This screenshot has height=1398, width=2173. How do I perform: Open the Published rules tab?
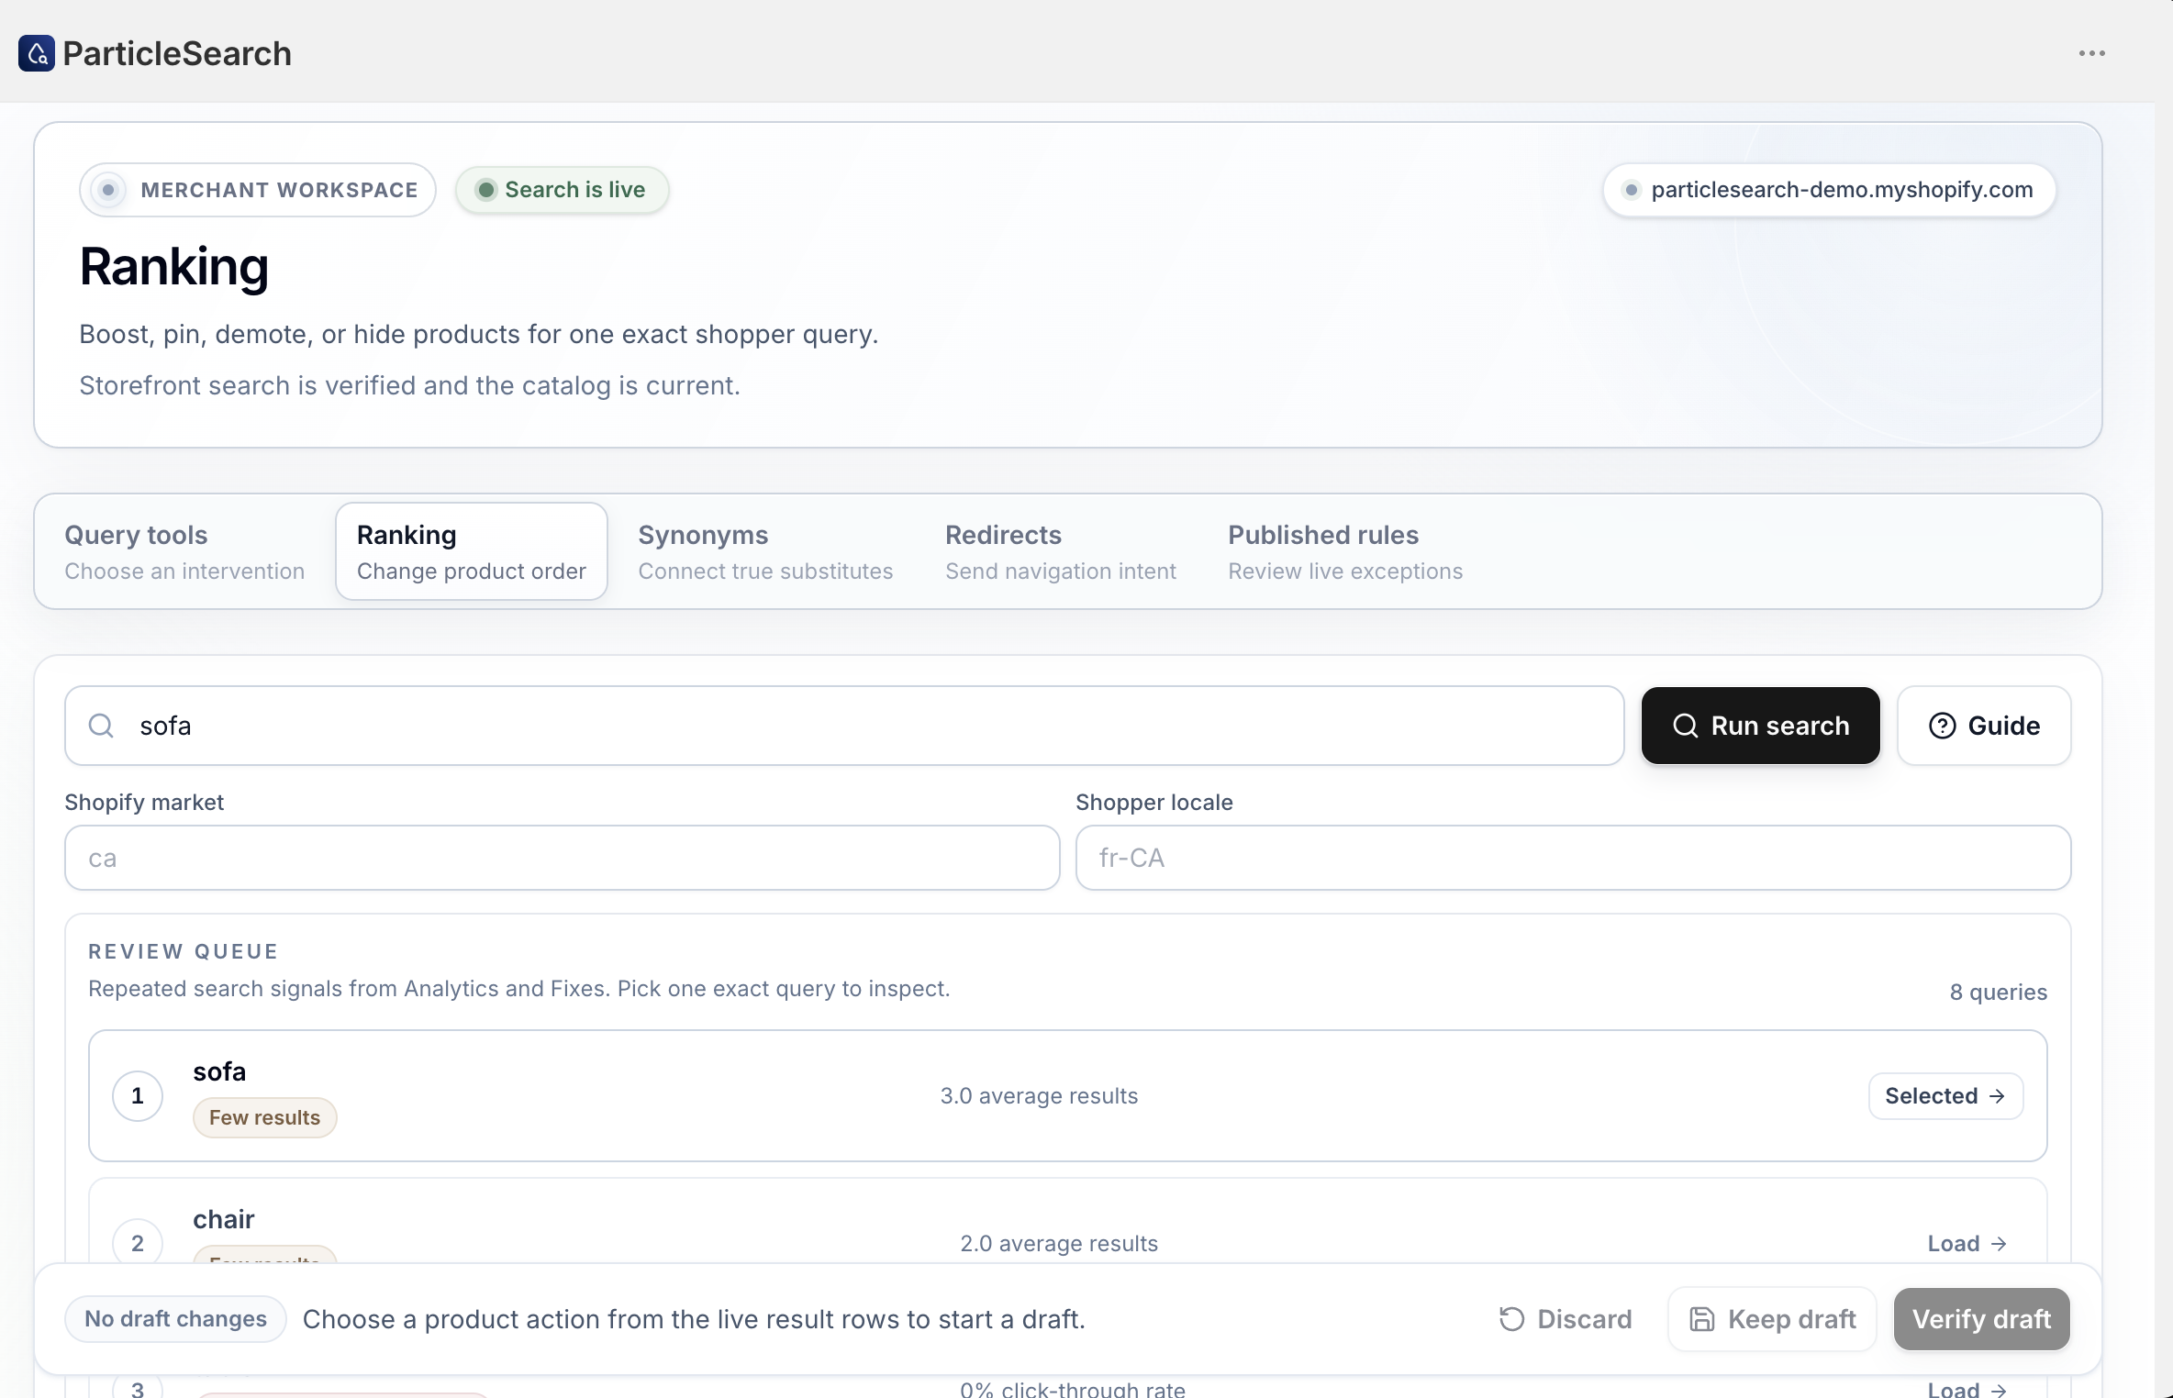(1345, 551)
